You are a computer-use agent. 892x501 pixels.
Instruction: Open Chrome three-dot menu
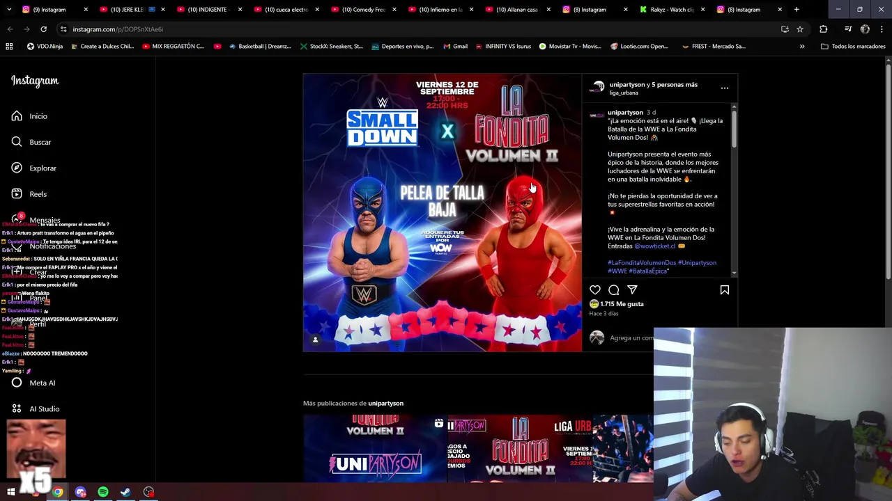click(882, 29)
